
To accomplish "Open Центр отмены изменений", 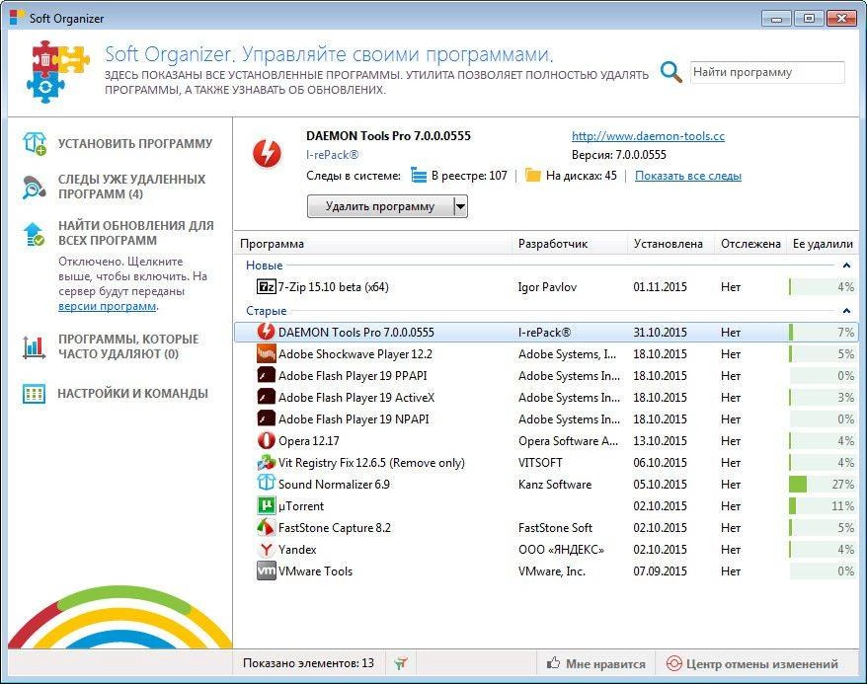I will [x=752, y=663].
